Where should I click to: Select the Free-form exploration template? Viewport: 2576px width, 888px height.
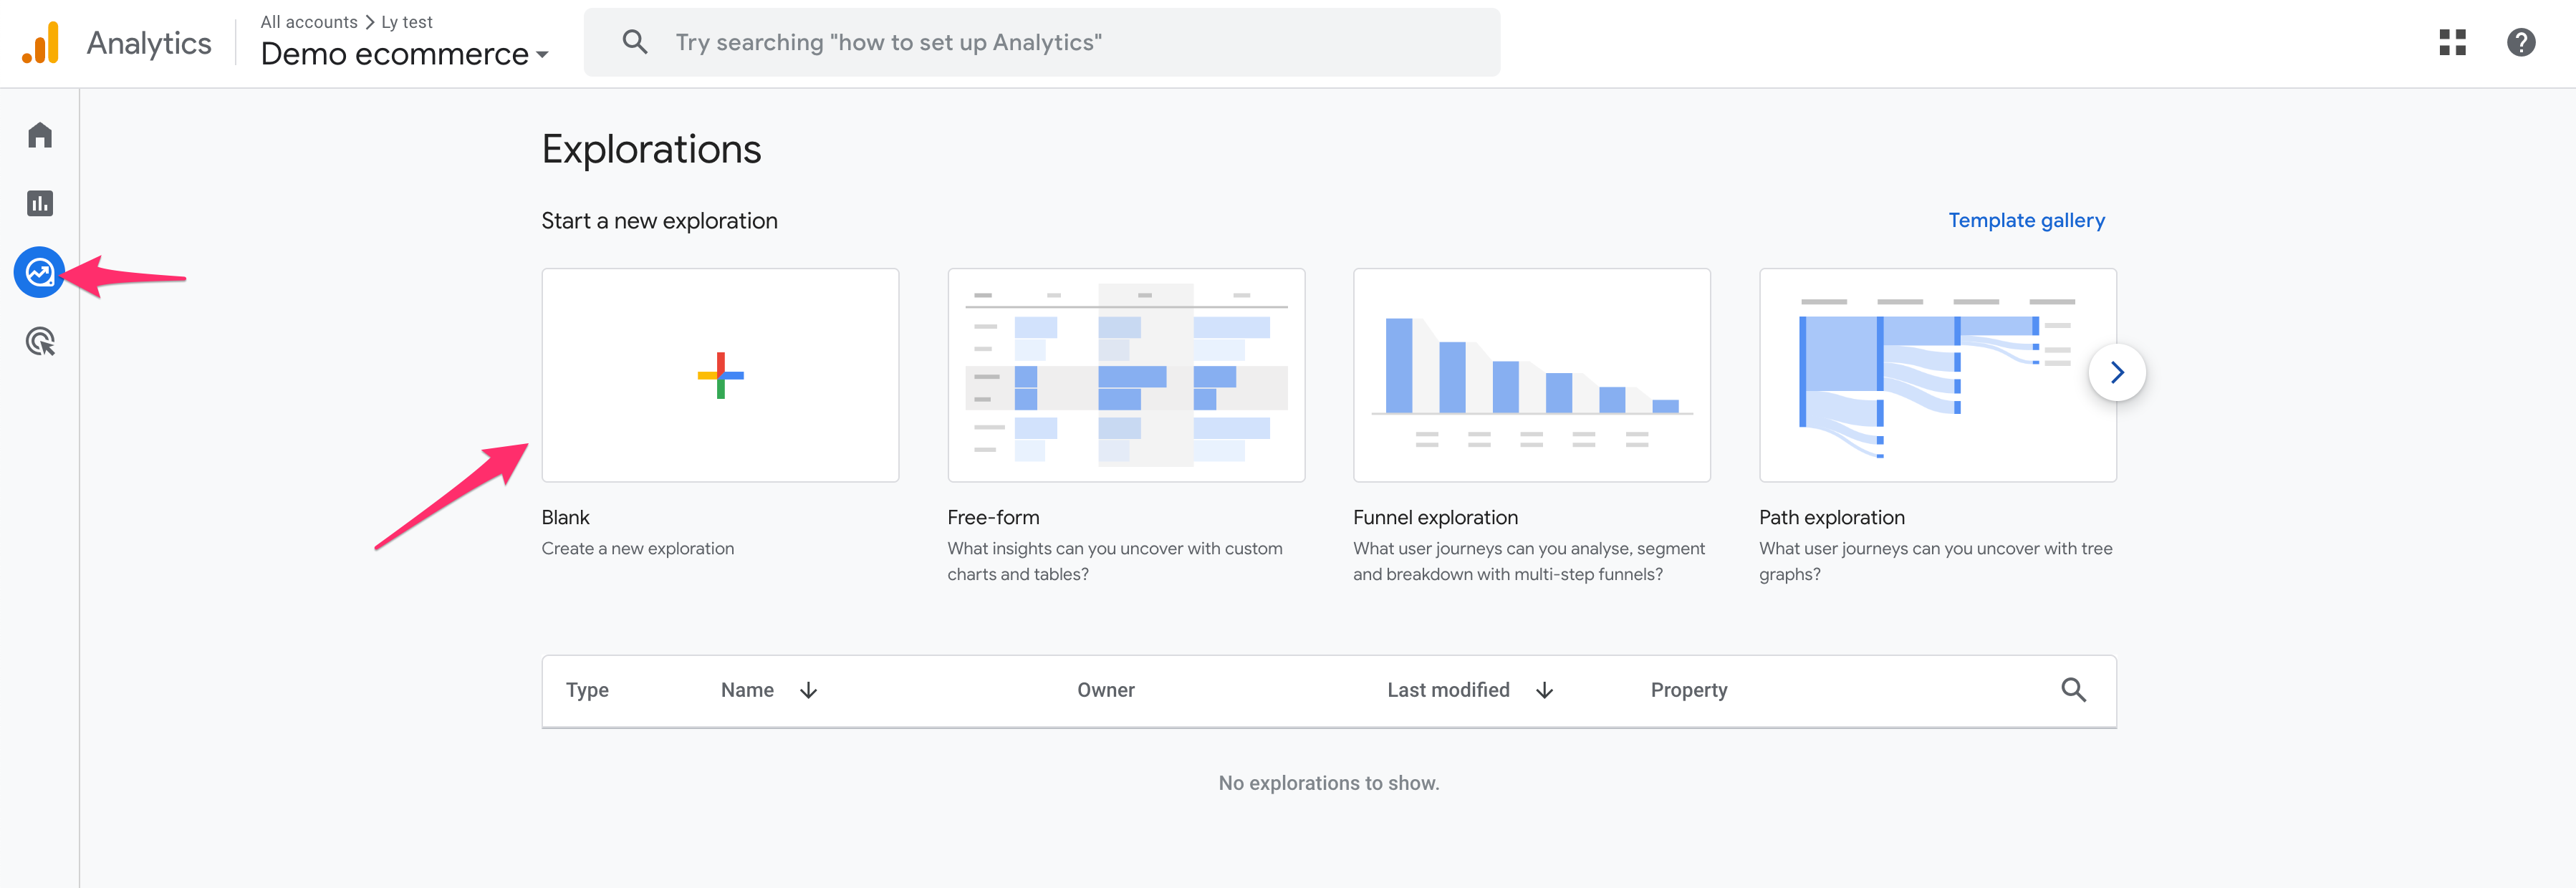point(1126,375)
